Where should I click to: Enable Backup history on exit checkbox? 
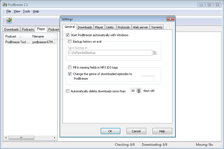tap(70, 42)
